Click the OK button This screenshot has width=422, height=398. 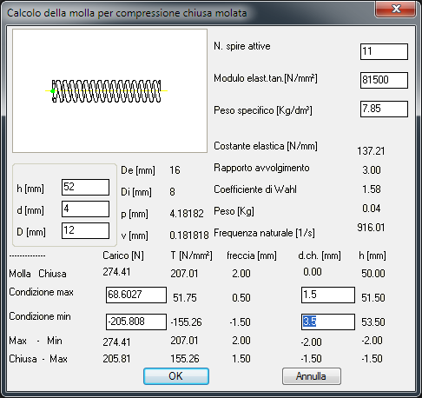coord(176,376)
